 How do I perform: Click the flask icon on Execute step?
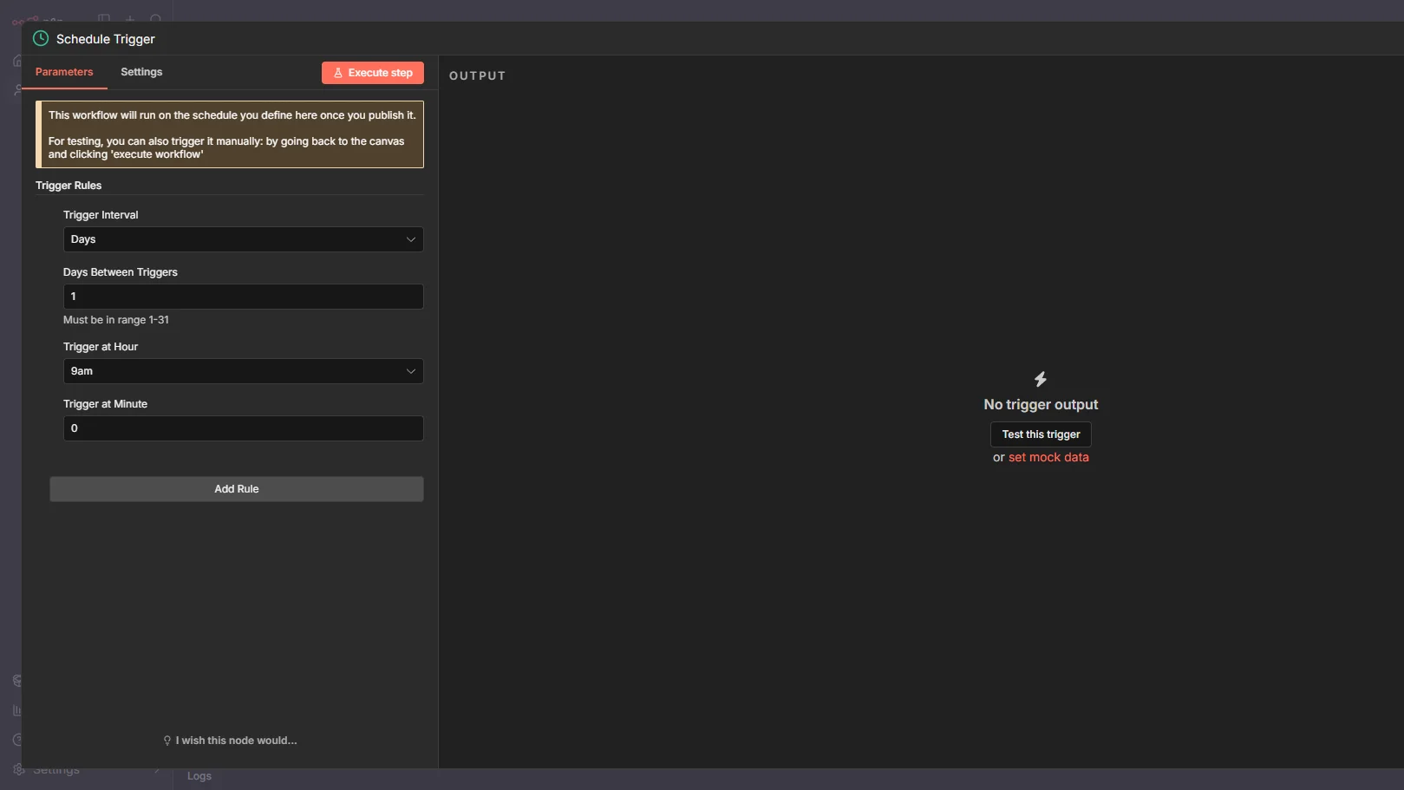(x=338, y=73)
